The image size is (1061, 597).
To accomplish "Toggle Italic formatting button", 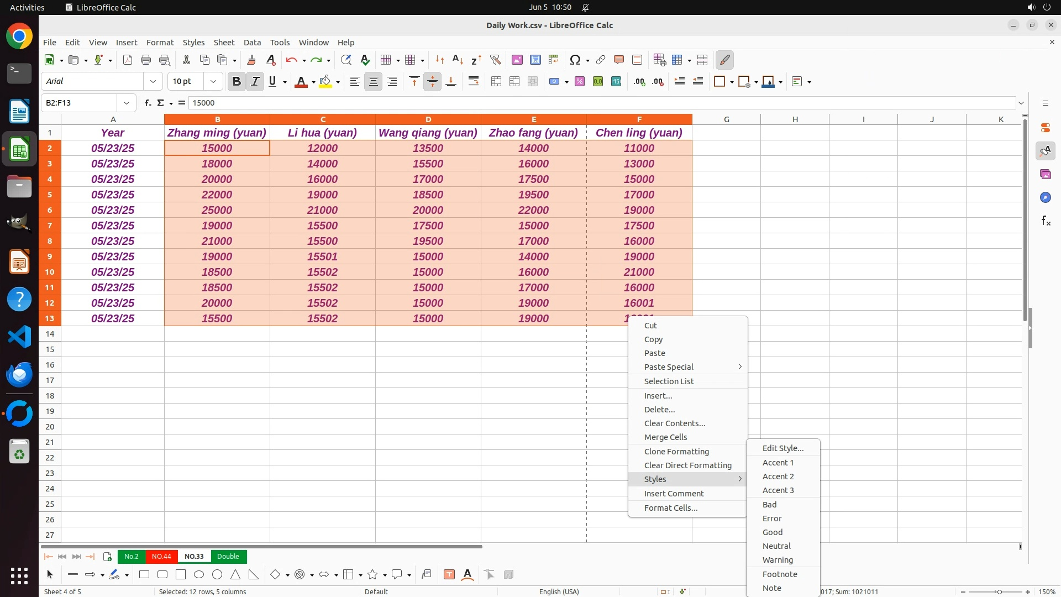I will 255,82.
